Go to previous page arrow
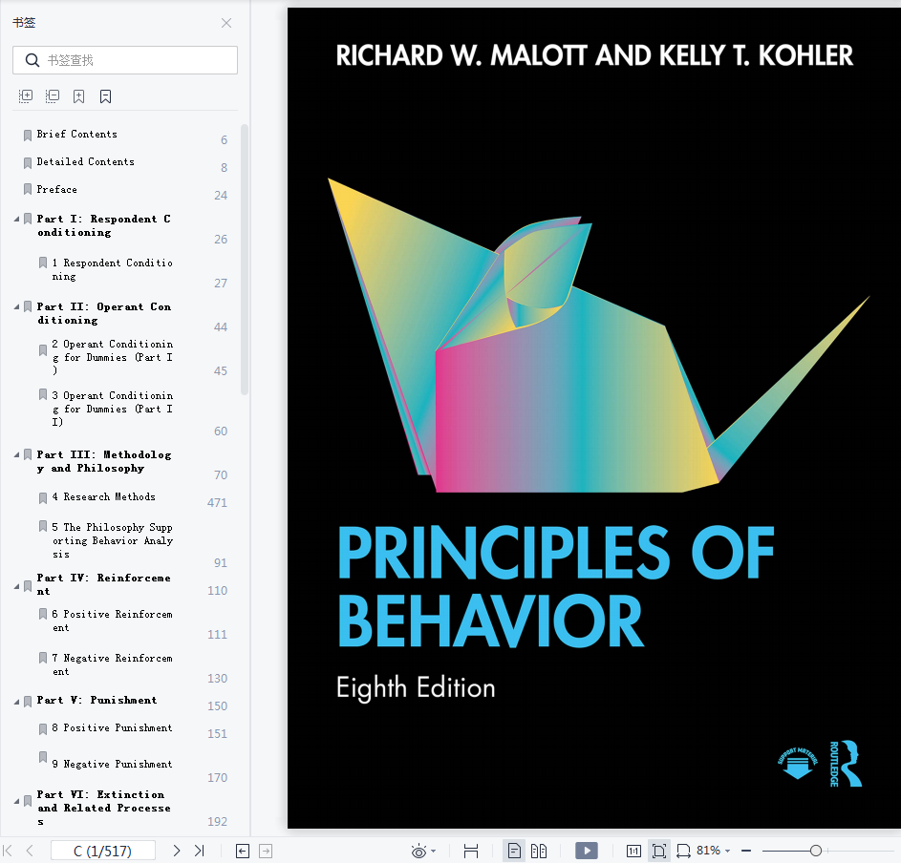Screen dimensions: 901x863 [30, 851]
